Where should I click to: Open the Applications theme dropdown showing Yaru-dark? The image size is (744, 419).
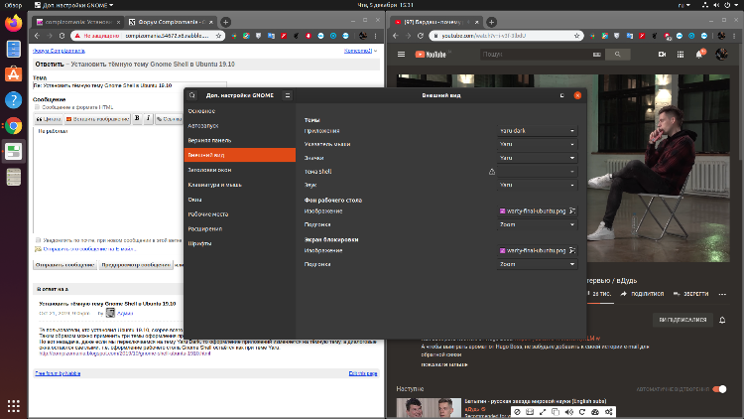[537, 130]
